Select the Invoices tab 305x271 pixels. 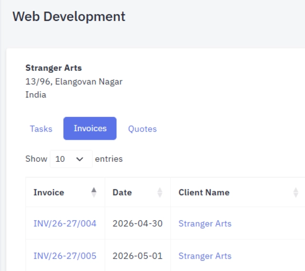pos(90,128)
